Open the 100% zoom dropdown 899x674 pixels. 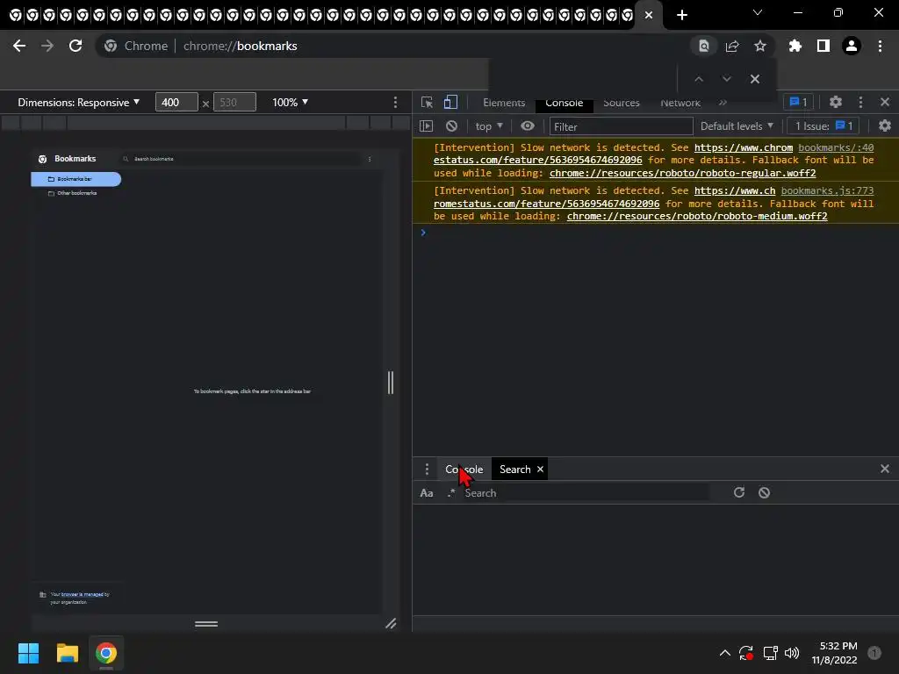click(290, 102)
